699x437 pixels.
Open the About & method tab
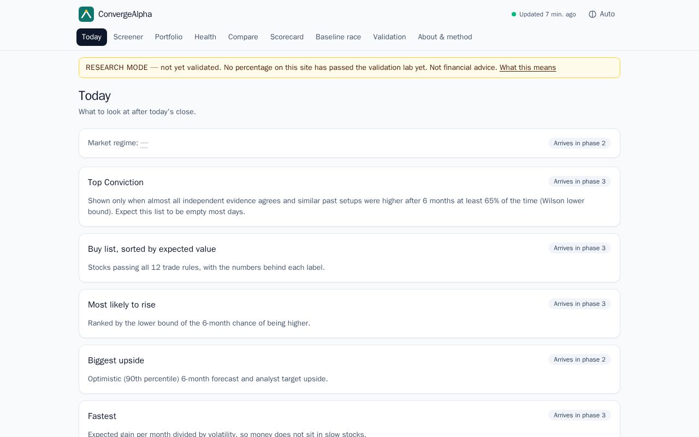[445, 37]
